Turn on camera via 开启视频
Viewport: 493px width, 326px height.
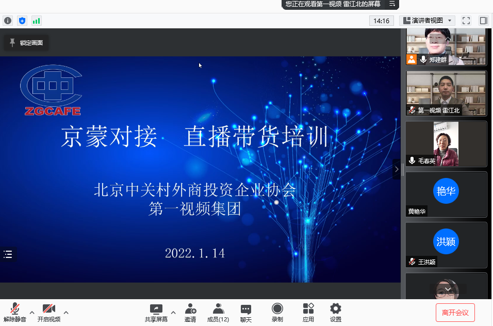[49, 313]
